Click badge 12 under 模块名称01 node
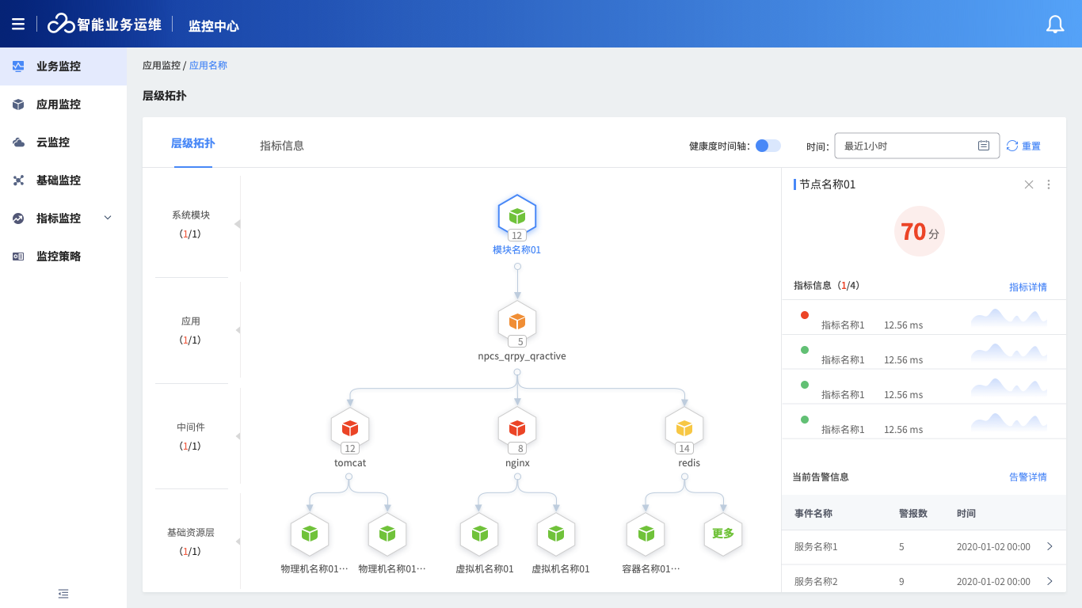This screenshot has height=608, width=1082. (x=517, y=235)
